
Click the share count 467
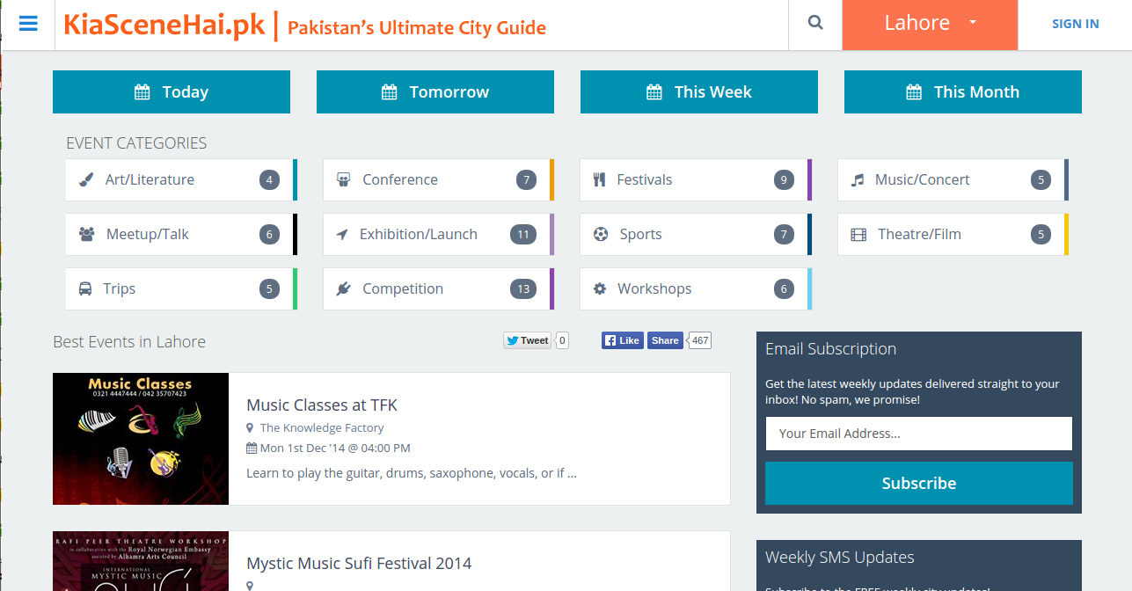point(700,340)
